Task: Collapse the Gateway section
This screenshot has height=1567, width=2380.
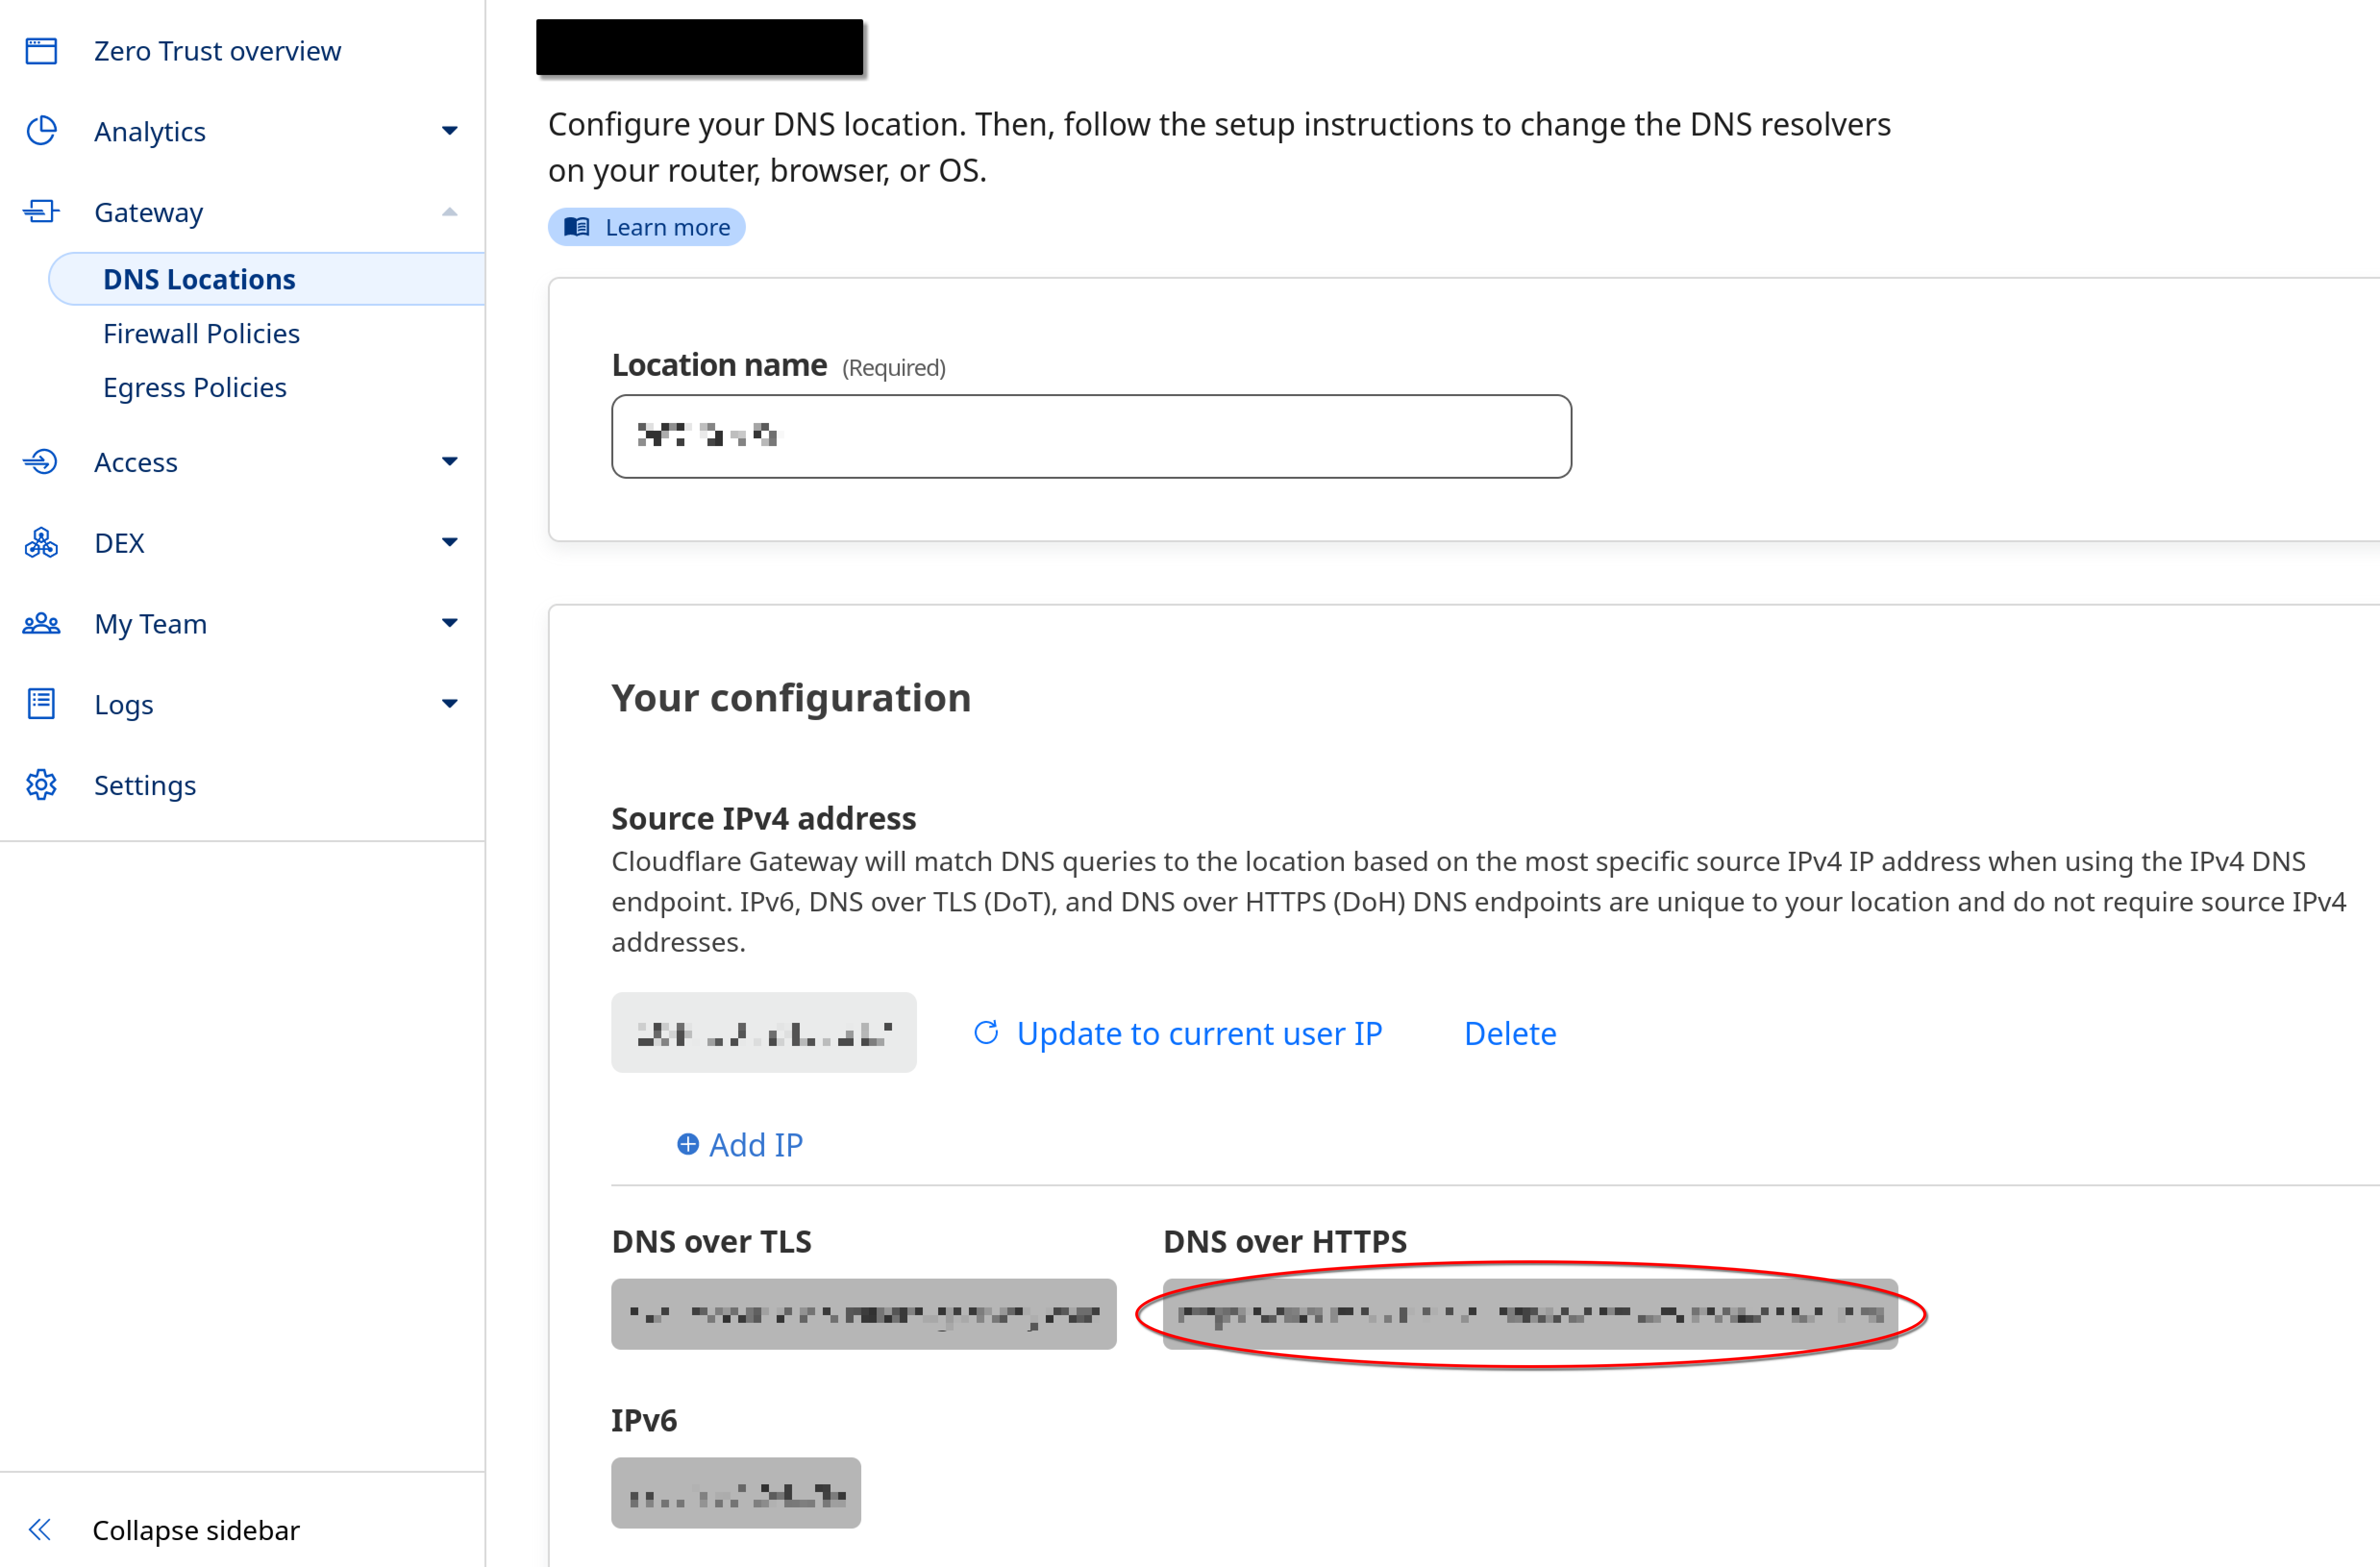Action: point(451,211)
